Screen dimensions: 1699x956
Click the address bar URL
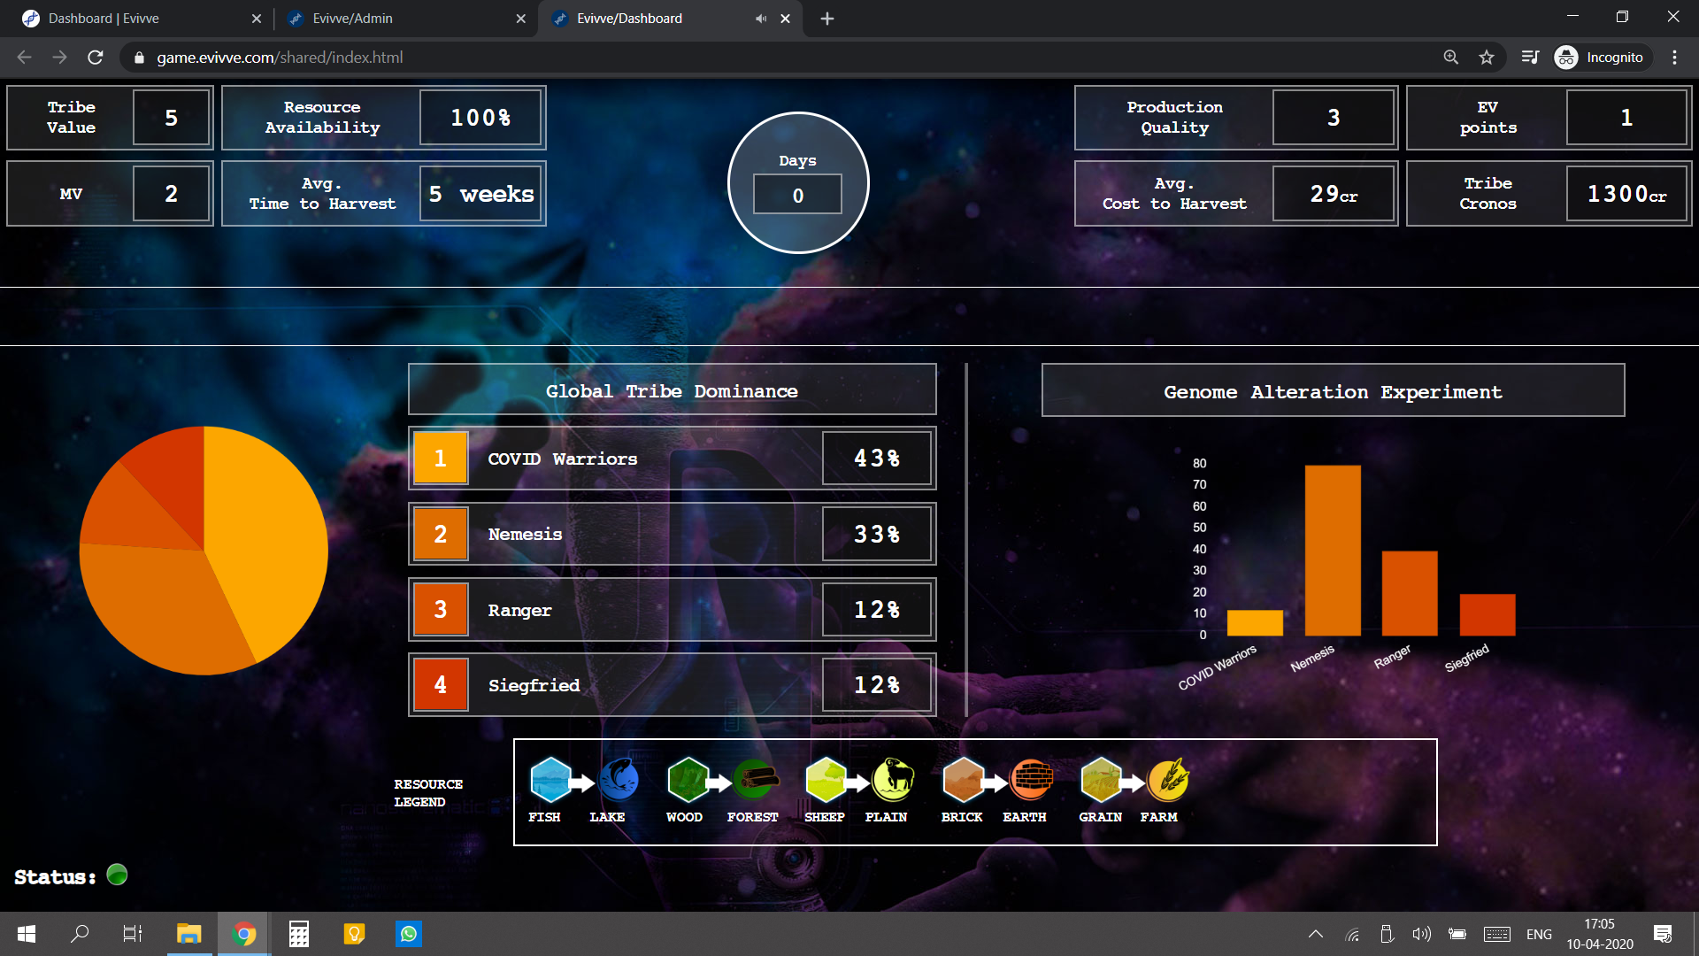pos(280,58)
